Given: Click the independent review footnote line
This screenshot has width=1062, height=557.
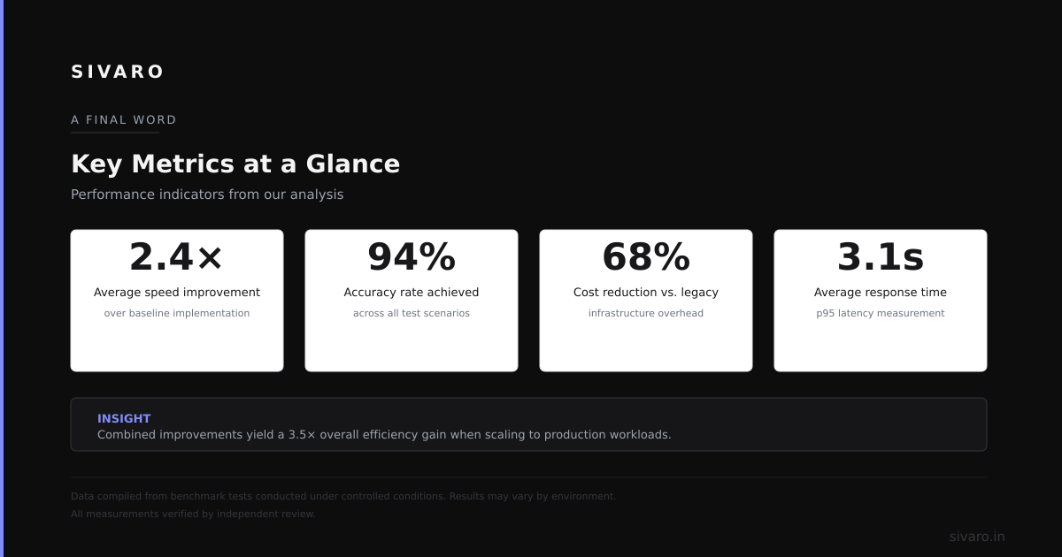Looking at the screenshot, I should [193, 514].
